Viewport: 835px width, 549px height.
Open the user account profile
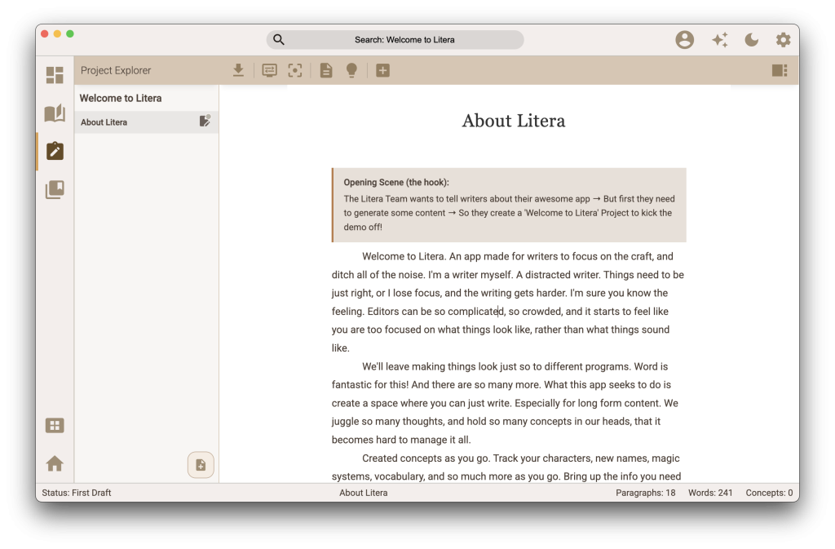(x=684, y=39)
